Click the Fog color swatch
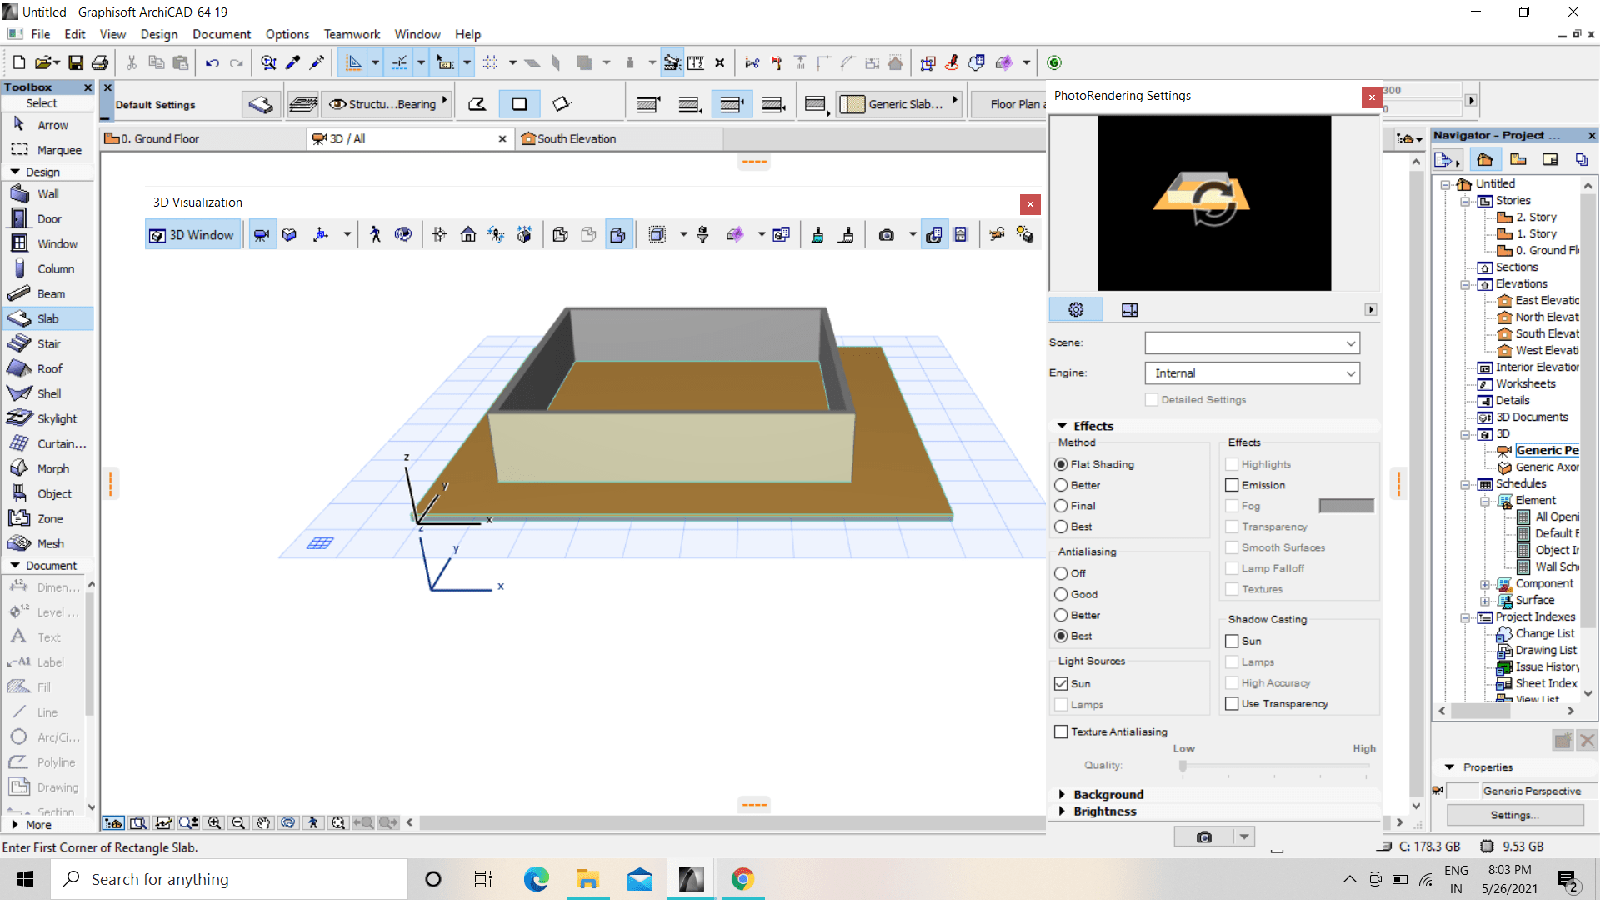Image resolution: width=1600 pixels, height=900 pixels. [x=1346, y=506]
